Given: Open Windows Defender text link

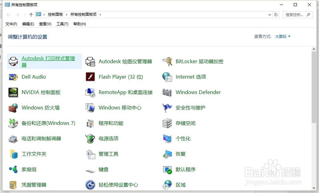Looking at the screenshot, I should (x=198, y=92).
